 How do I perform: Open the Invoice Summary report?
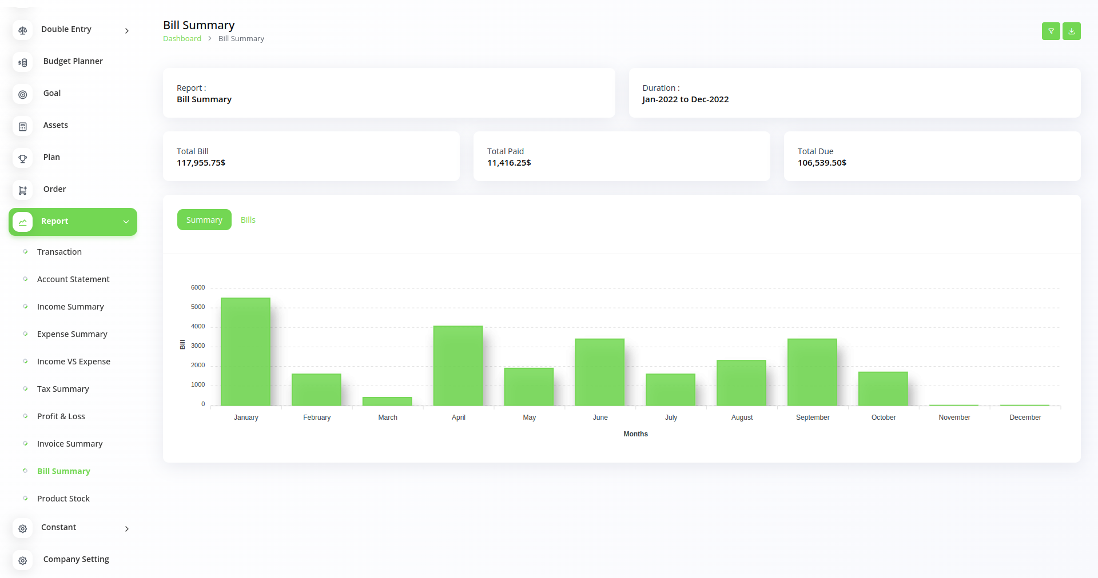pos(70,444)
